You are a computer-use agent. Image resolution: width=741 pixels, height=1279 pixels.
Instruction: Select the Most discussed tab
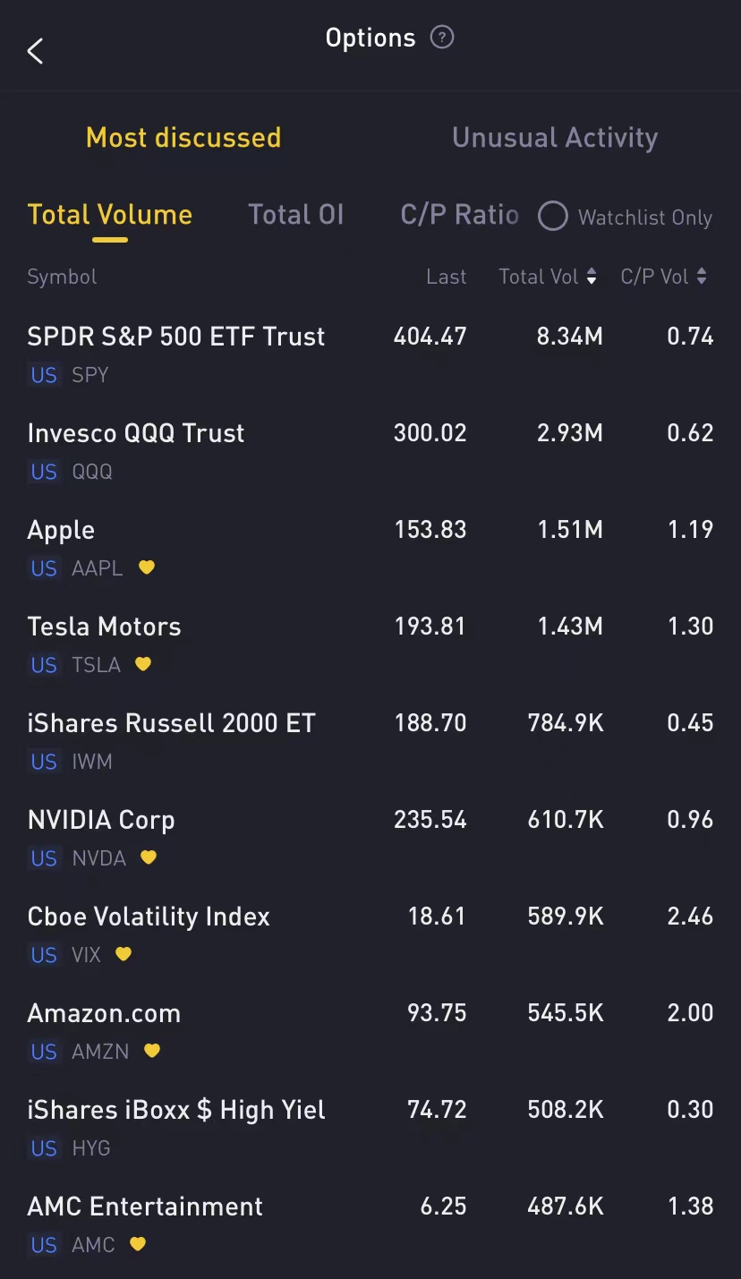point(183,138)
